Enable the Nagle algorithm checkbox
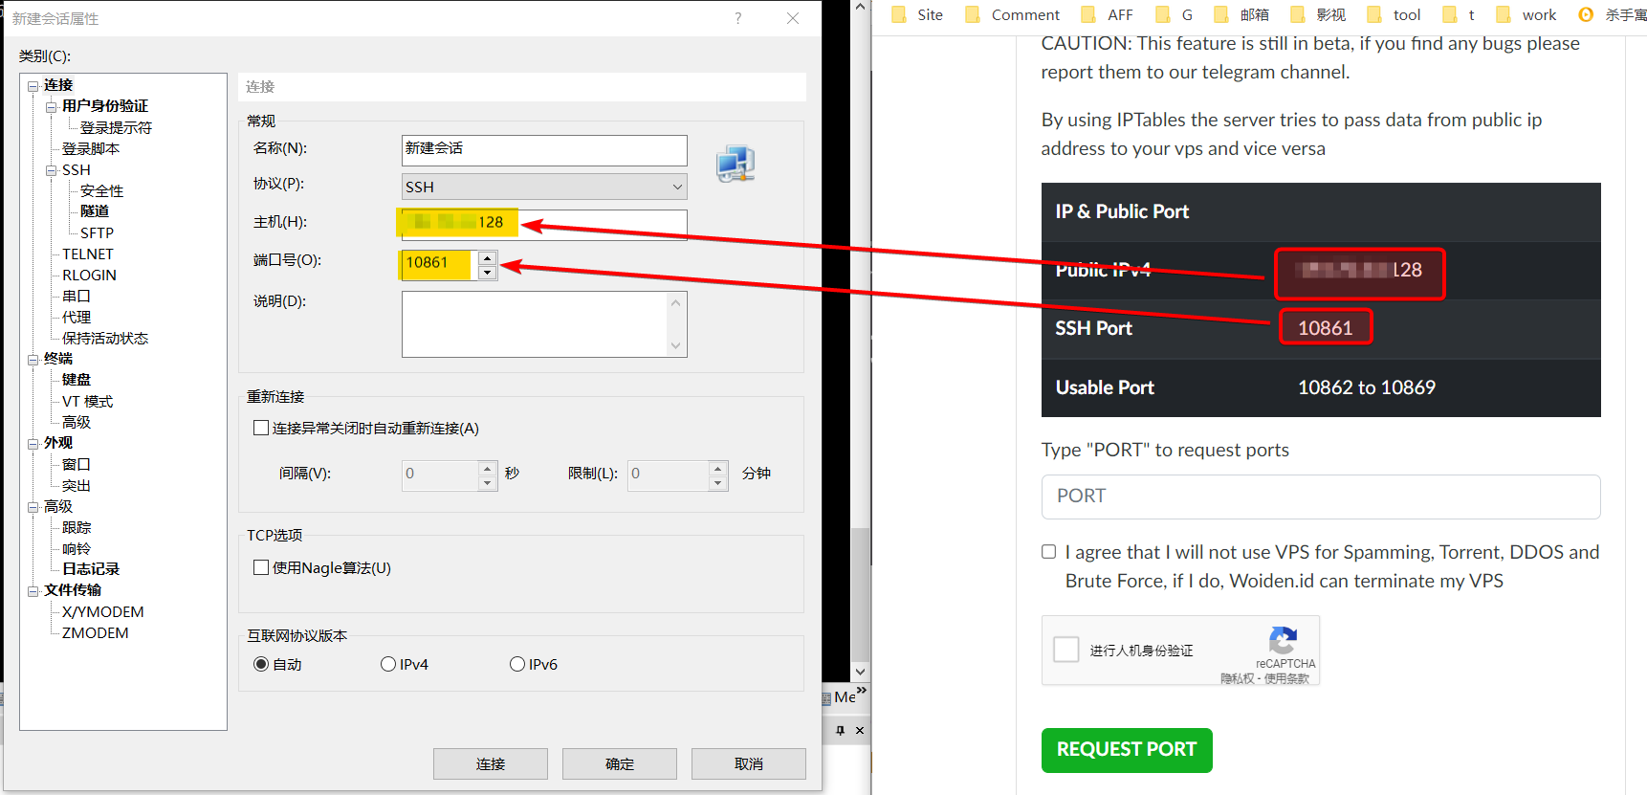1647x795 pixels. click(x=261, y=567)
